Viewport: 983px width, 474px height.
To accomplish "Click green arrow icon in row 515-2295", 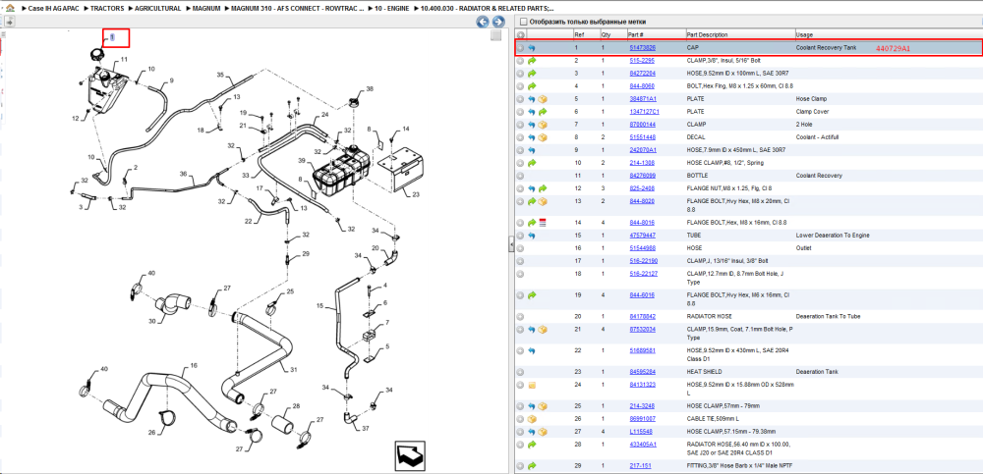I will tap(532, 61).
